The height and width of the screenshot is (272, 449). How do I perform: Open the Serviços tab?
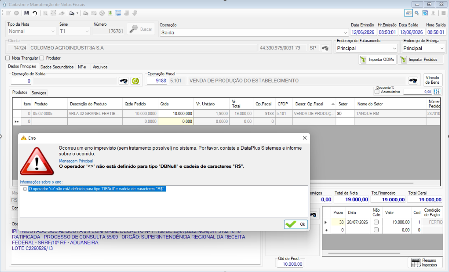tap(39, 93)
